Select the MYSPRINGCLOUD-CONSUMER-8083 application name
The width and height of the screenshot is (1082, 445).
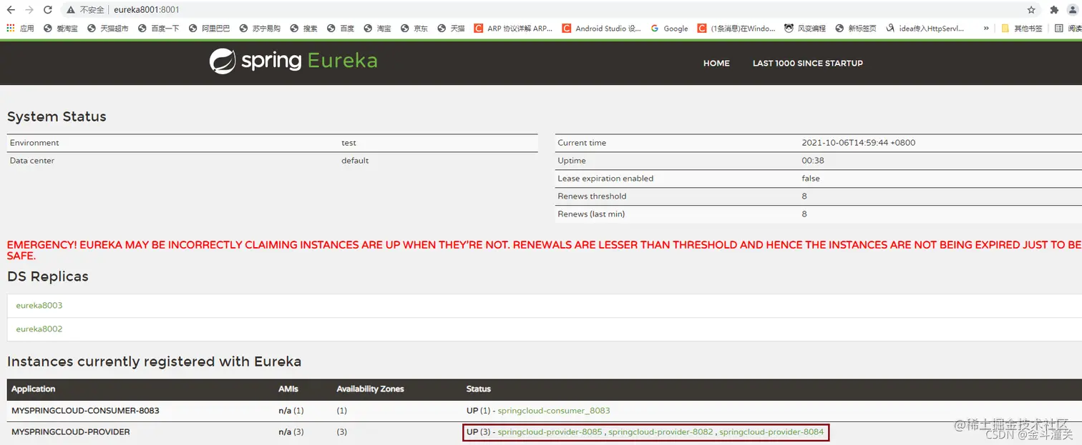coord(85,411)
